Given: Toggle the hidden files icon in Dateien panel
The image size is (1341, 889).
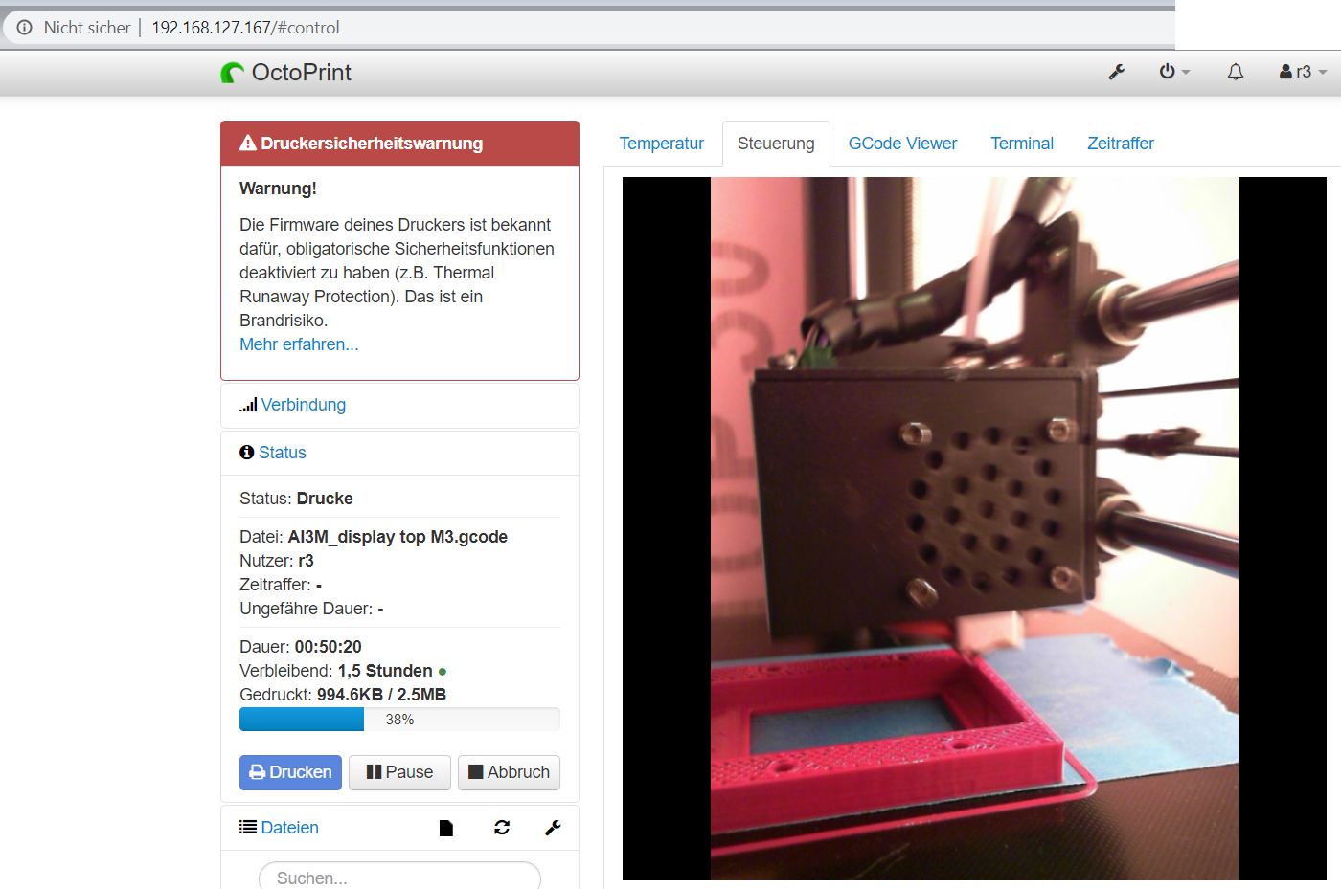Looking at the screenshot, I should point(446,827).
